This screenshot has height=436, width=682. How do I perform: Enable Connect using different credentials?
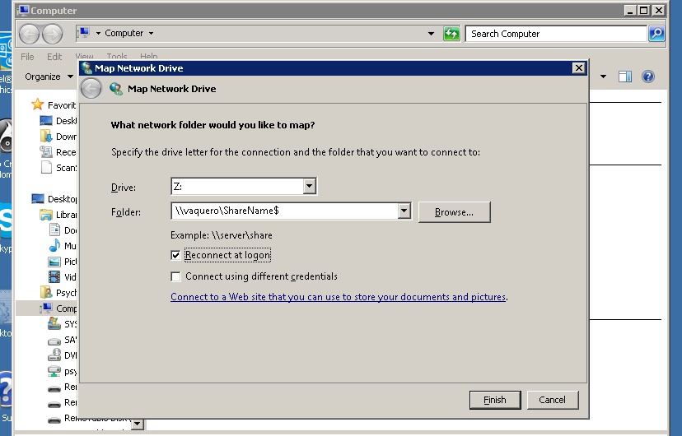click(175, 276)
